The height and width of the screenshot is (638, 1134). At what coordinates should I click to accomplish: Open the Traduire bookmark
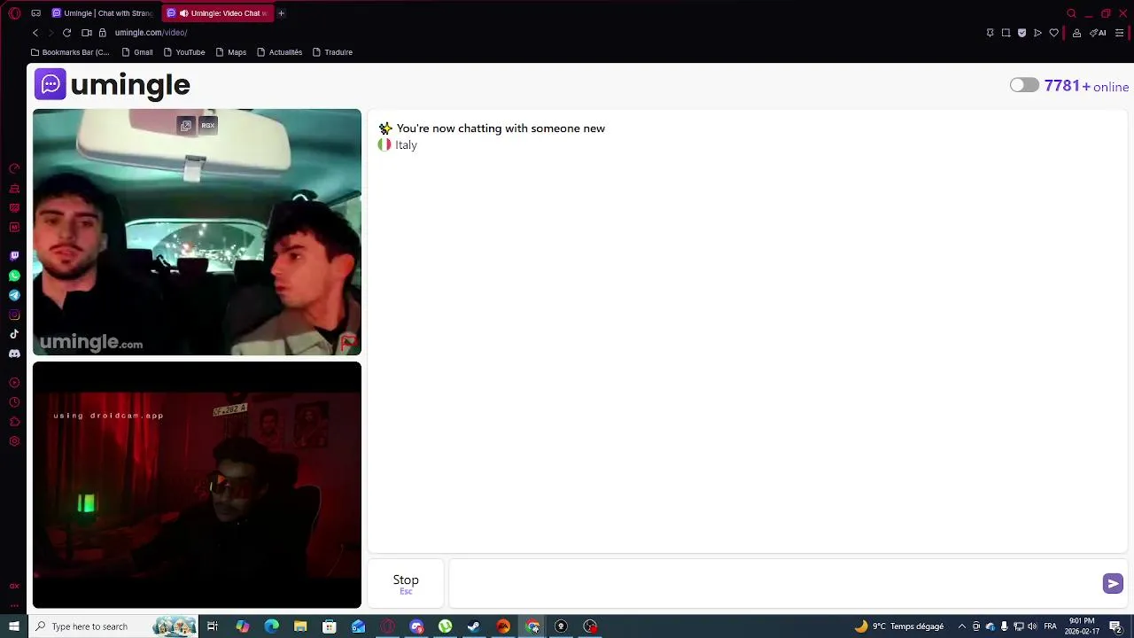click(x=333, y=52)
